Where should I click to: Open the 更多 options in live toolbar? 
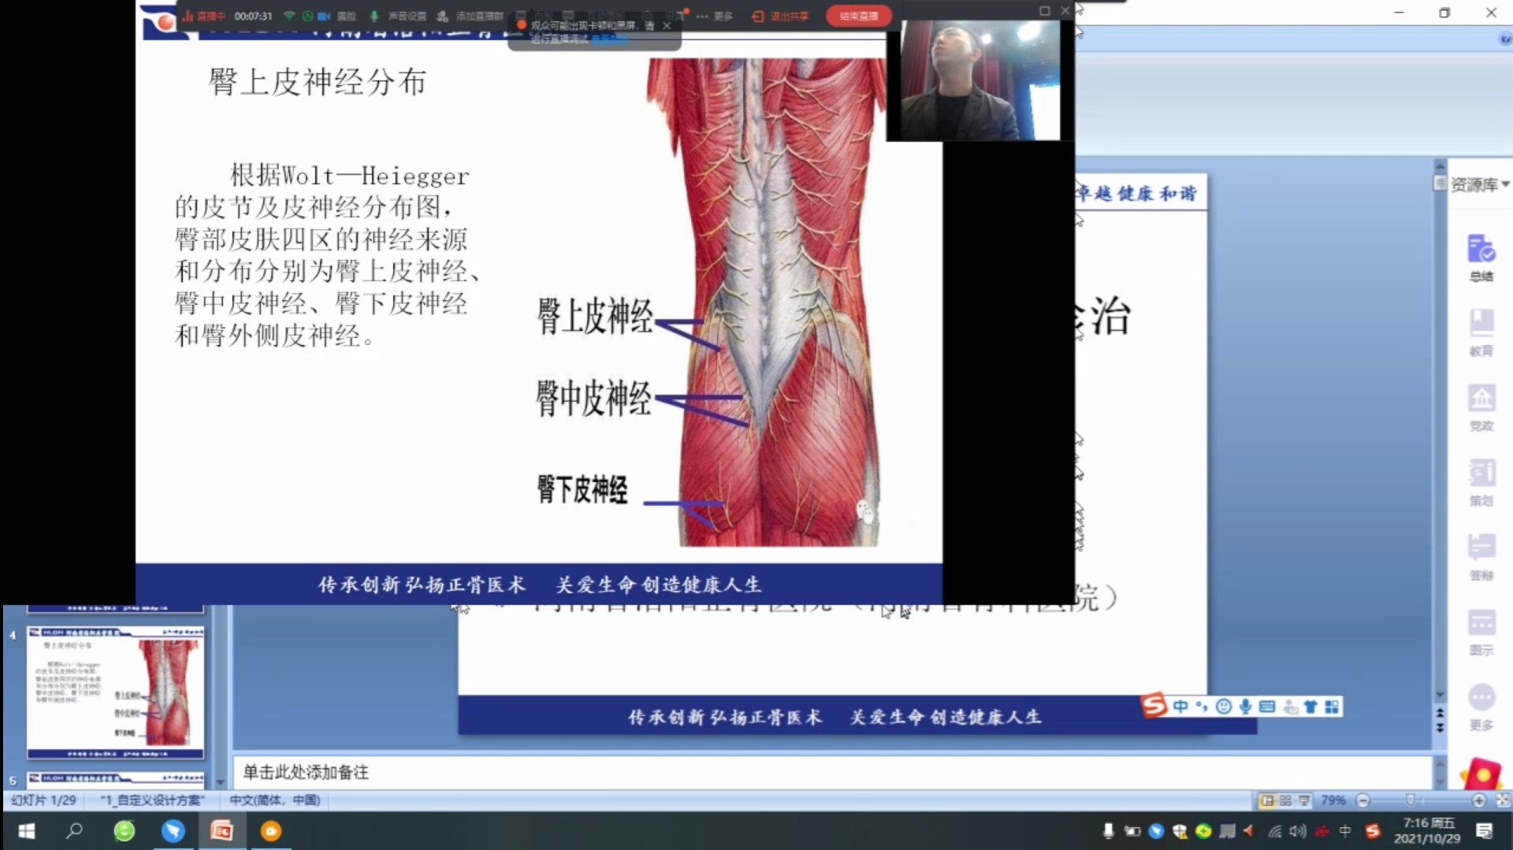pyautogui.click(x=714, y=16)
